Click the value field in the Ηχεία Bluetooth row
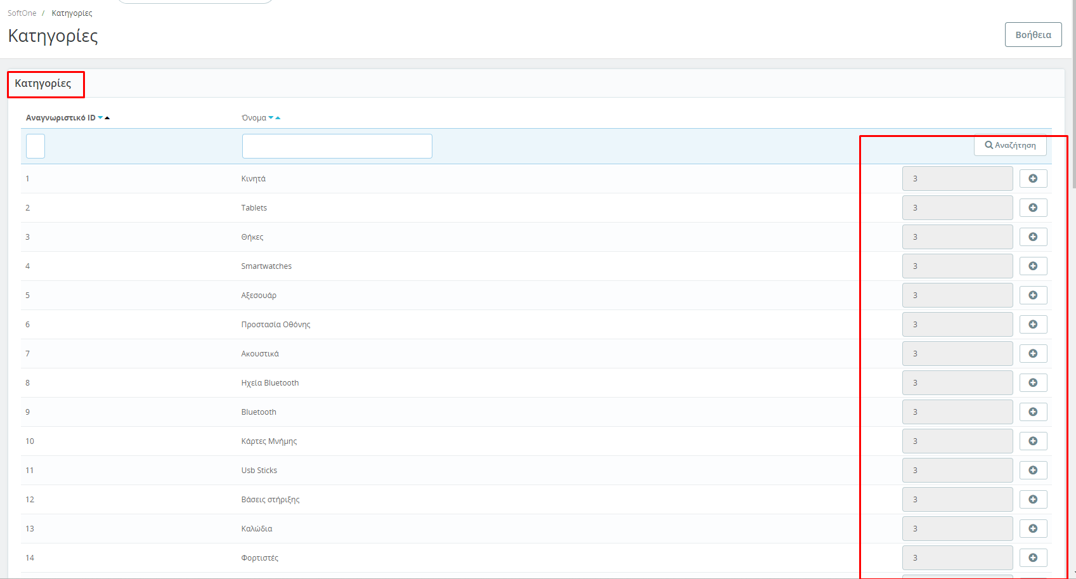This screenshot has height=579, width=1076. (x=957, y=383)
